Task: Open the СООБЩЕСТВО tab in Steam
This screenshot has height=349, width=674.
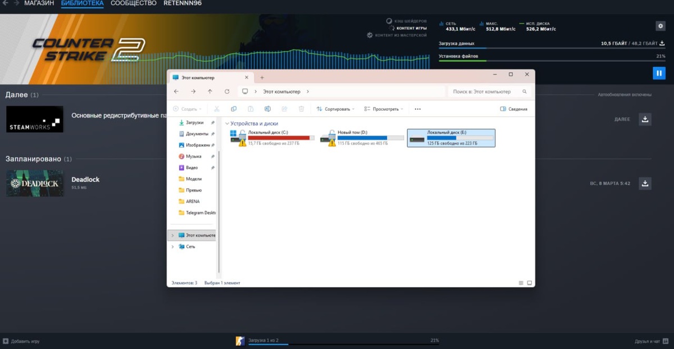Action: click(x=134, y=3)
